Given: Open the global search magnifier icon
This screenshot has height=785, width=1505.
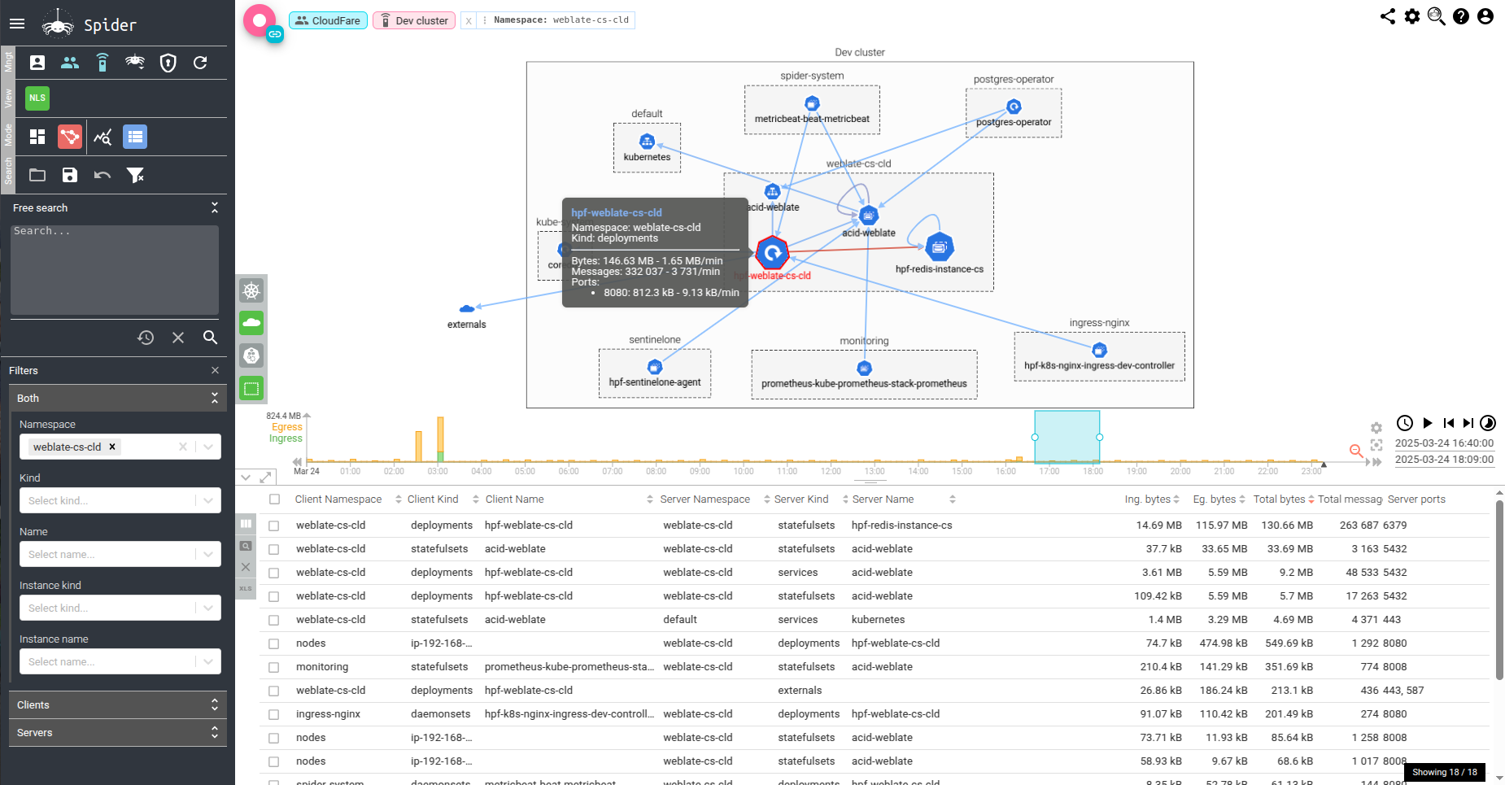Looking at the screenshot, I should (x=1437, y=16).
